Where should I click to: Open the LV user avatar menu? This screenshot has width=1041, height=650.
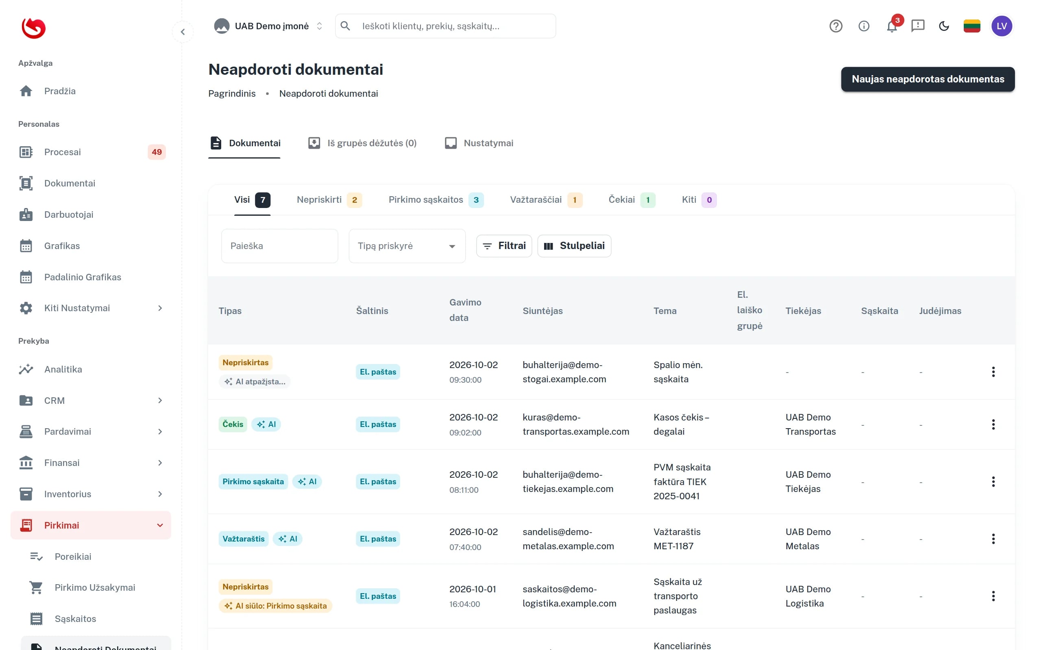tap(1002, 26)
